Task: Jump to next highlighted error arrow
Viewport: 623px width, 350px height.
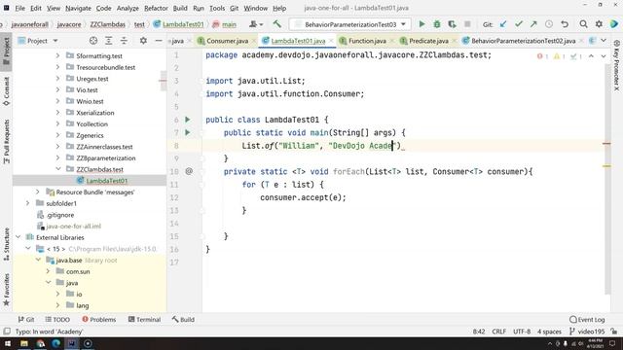Action: 604,56
